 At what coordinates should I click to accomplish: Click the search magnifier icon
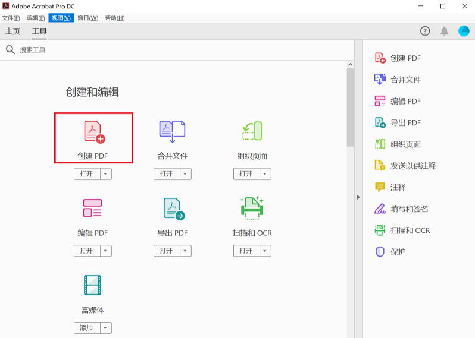(x=10, y=49)
